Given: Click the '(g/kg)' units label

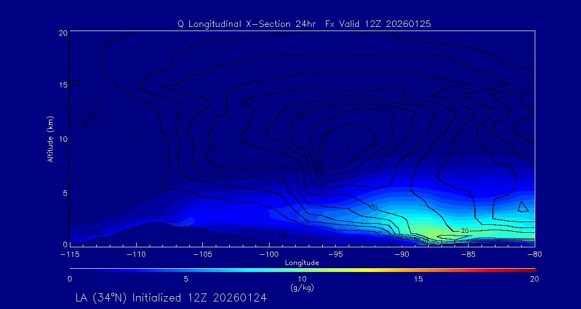Looking at the screenshot, I should pyautogui.click(x=302, y=288).
